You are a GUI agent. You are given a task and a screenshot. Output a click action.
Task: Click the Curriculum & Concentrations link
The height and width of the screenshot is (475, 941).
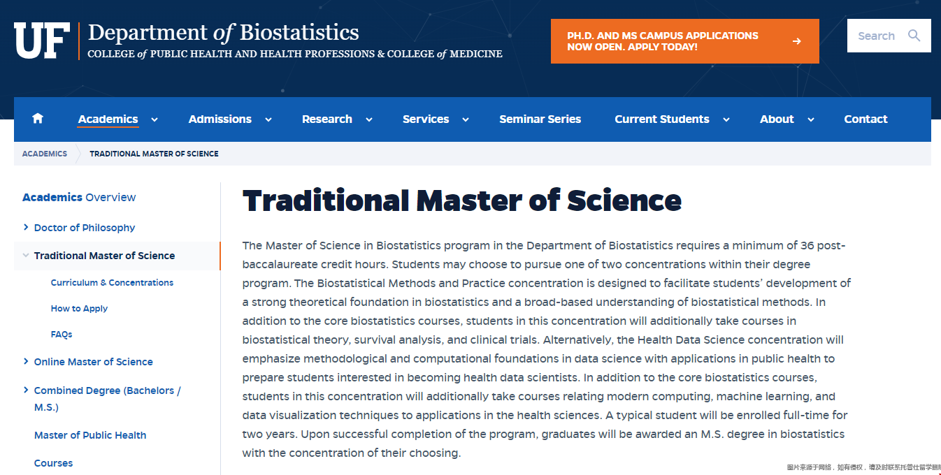pos(112,283)
